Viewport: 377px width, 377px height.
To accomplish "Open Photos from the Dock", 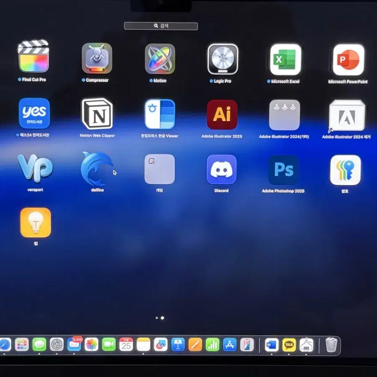I will pos(91,345).
